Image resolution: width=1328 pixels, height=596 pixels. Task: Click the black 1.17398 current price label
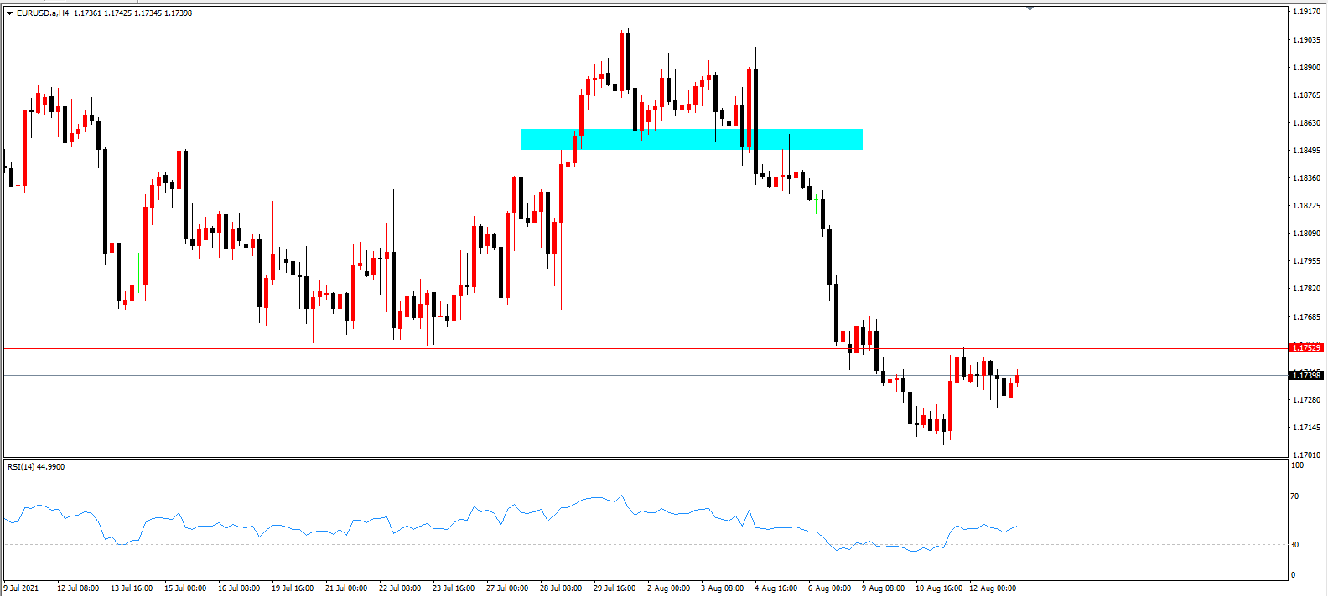pyautogui.click(x=1306, y=375)
